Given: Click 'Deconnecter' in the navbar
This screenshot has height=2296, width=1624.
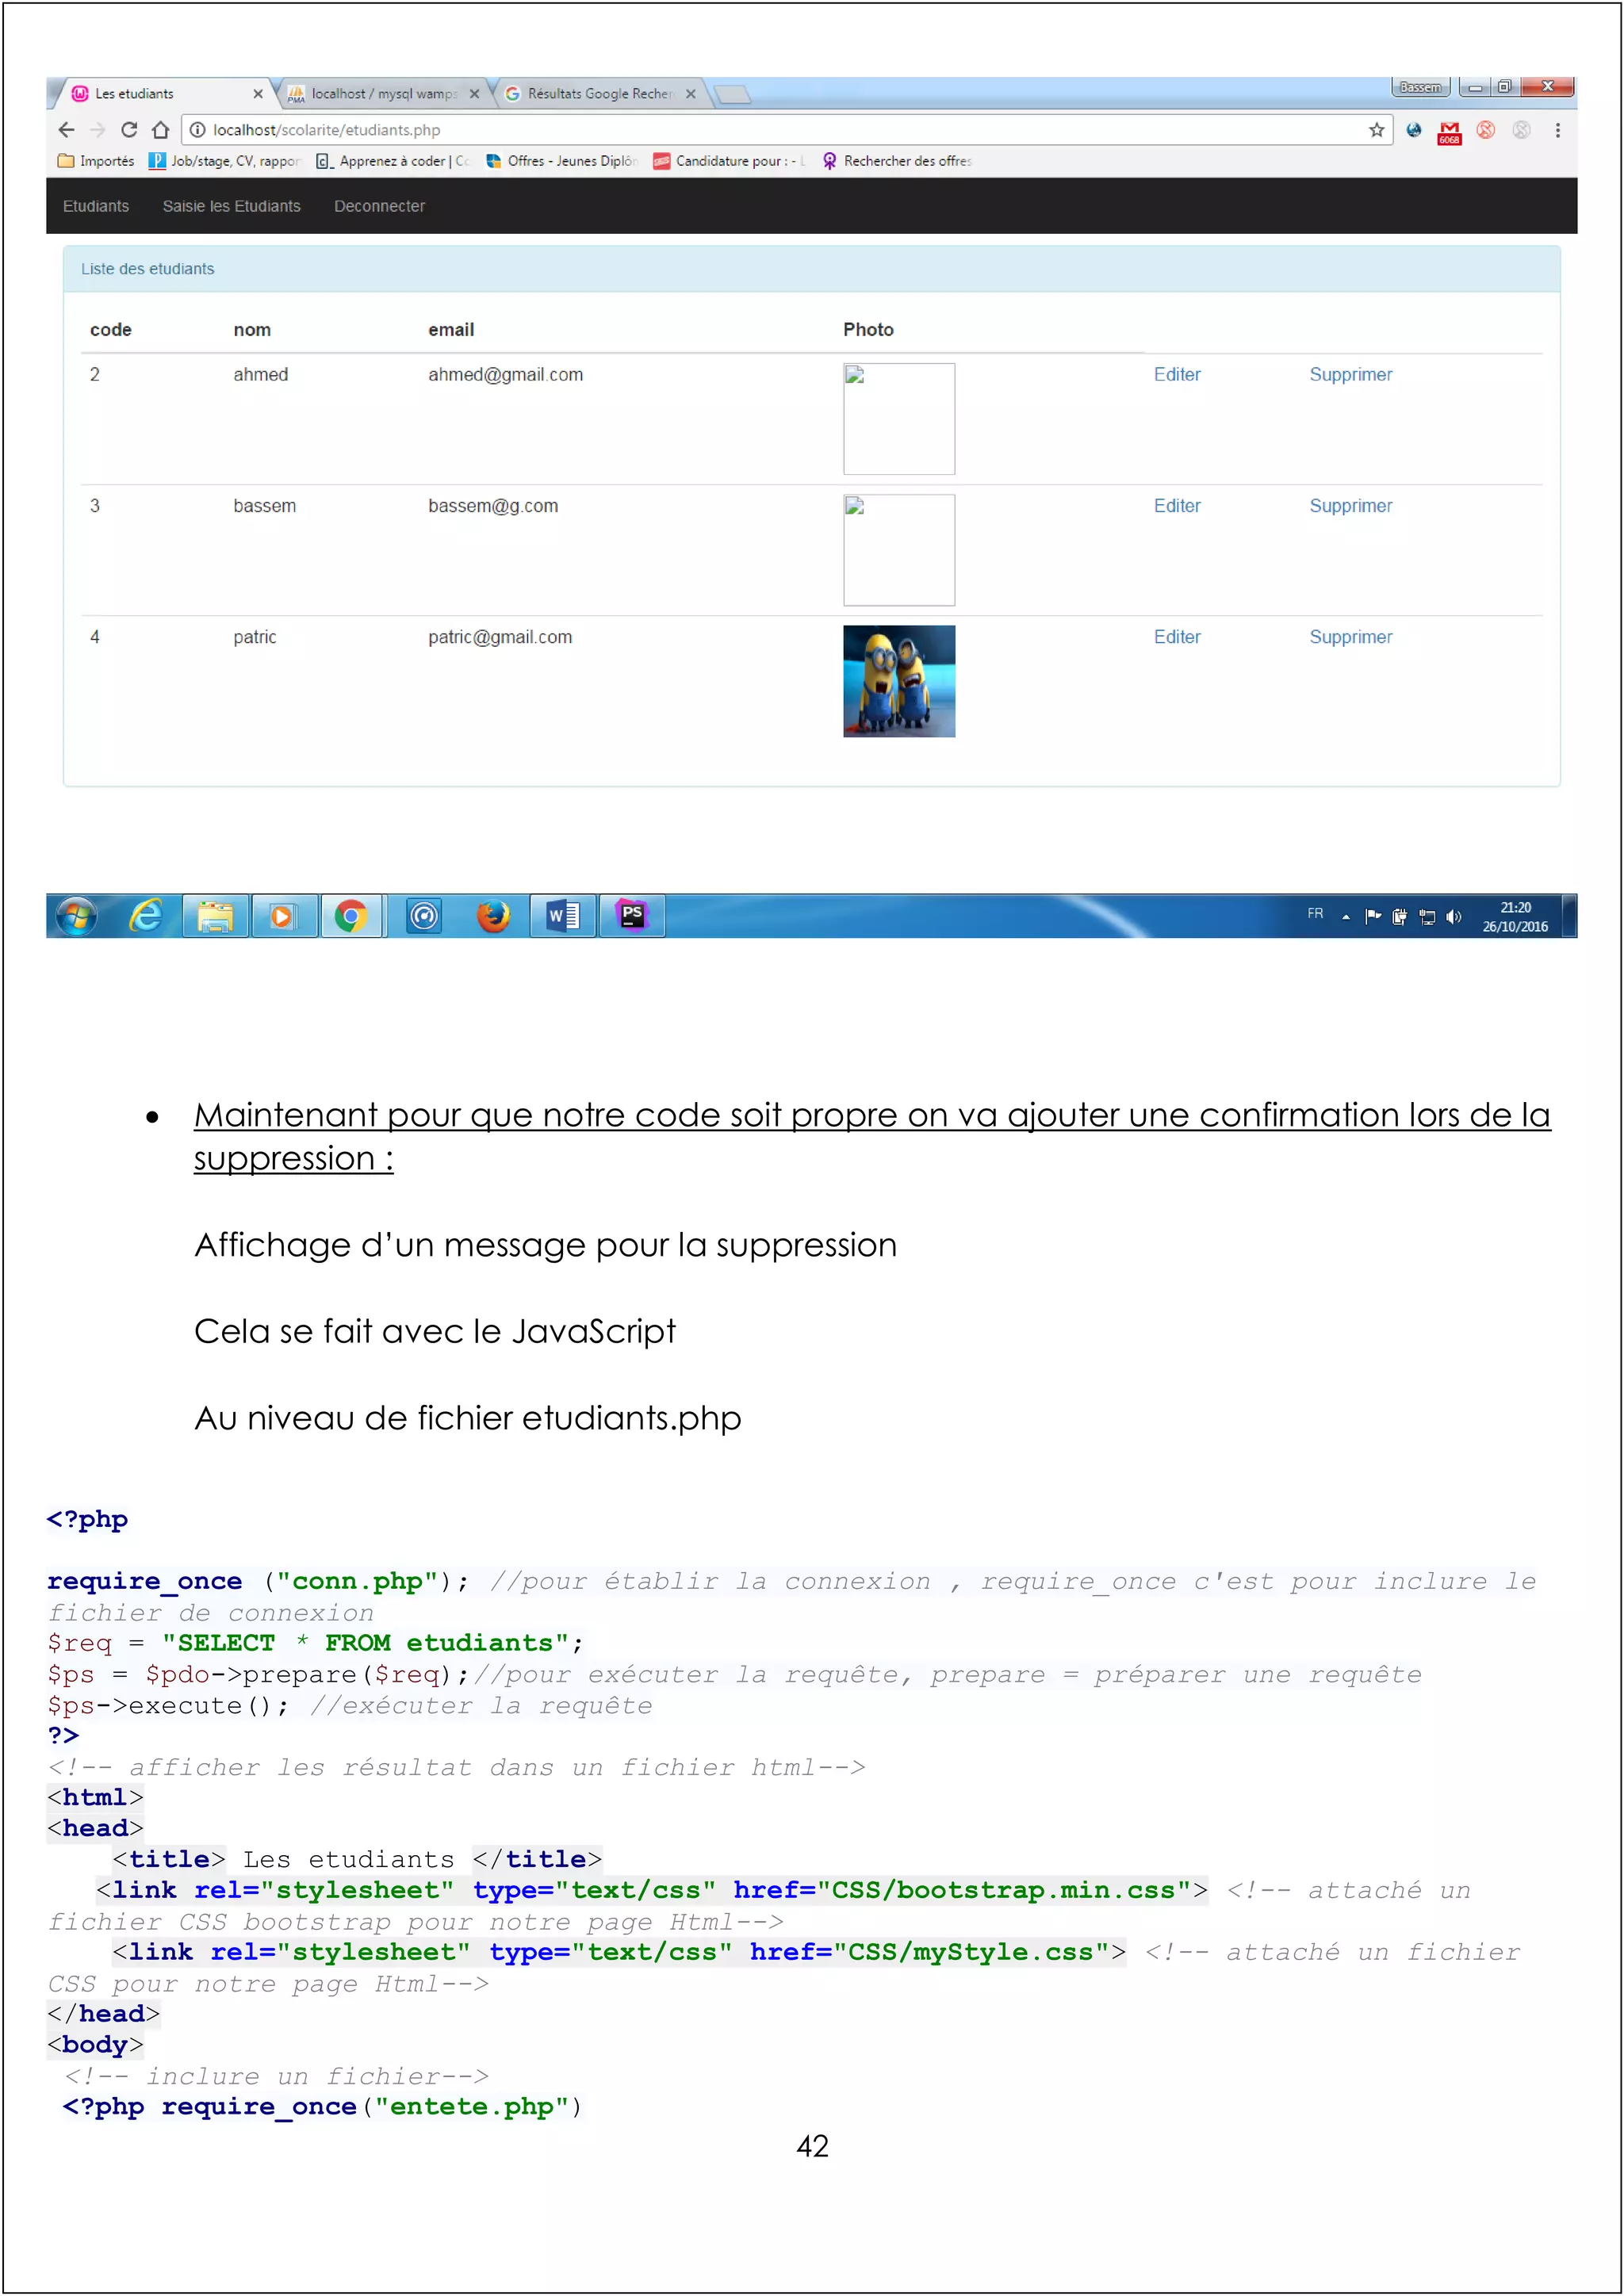Looking at the screenshot, I should coord(379,206).
